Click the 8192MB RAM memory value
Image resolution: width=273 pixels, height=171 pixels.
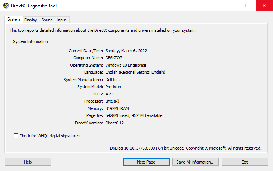click(117, 108)
